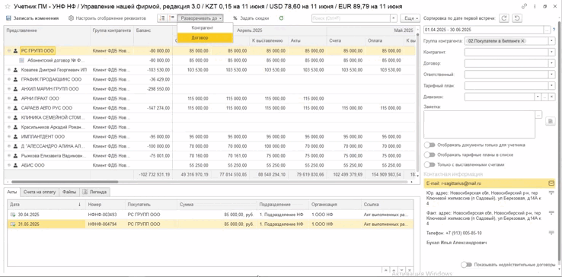Click the save note icon beside Заметка field
Image resolution: width=562 pixels, height=277 pixels.
click(550, 122)
